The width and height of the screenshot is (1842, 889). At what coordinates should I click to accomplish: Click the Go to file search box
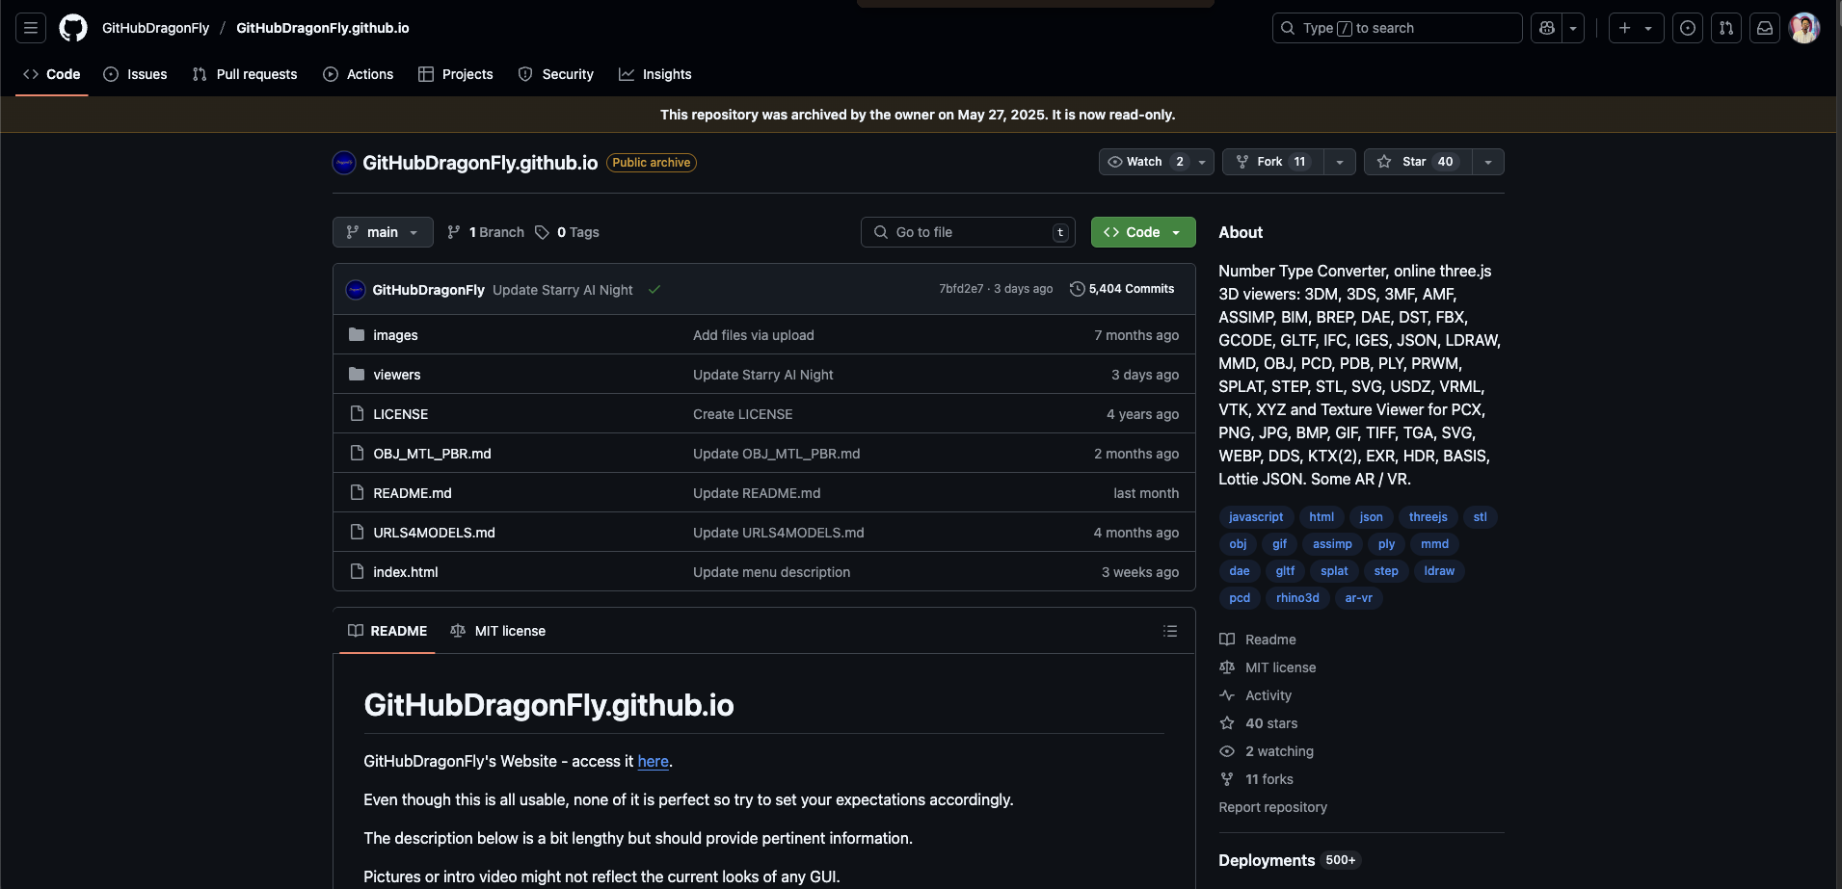(x=968, y=232)
